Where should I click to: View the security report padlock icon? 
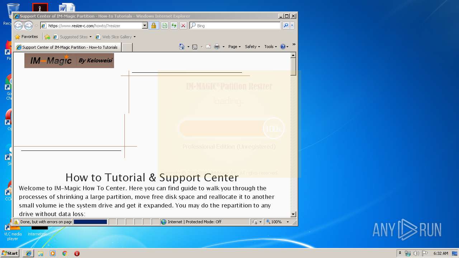click(153, 25)
